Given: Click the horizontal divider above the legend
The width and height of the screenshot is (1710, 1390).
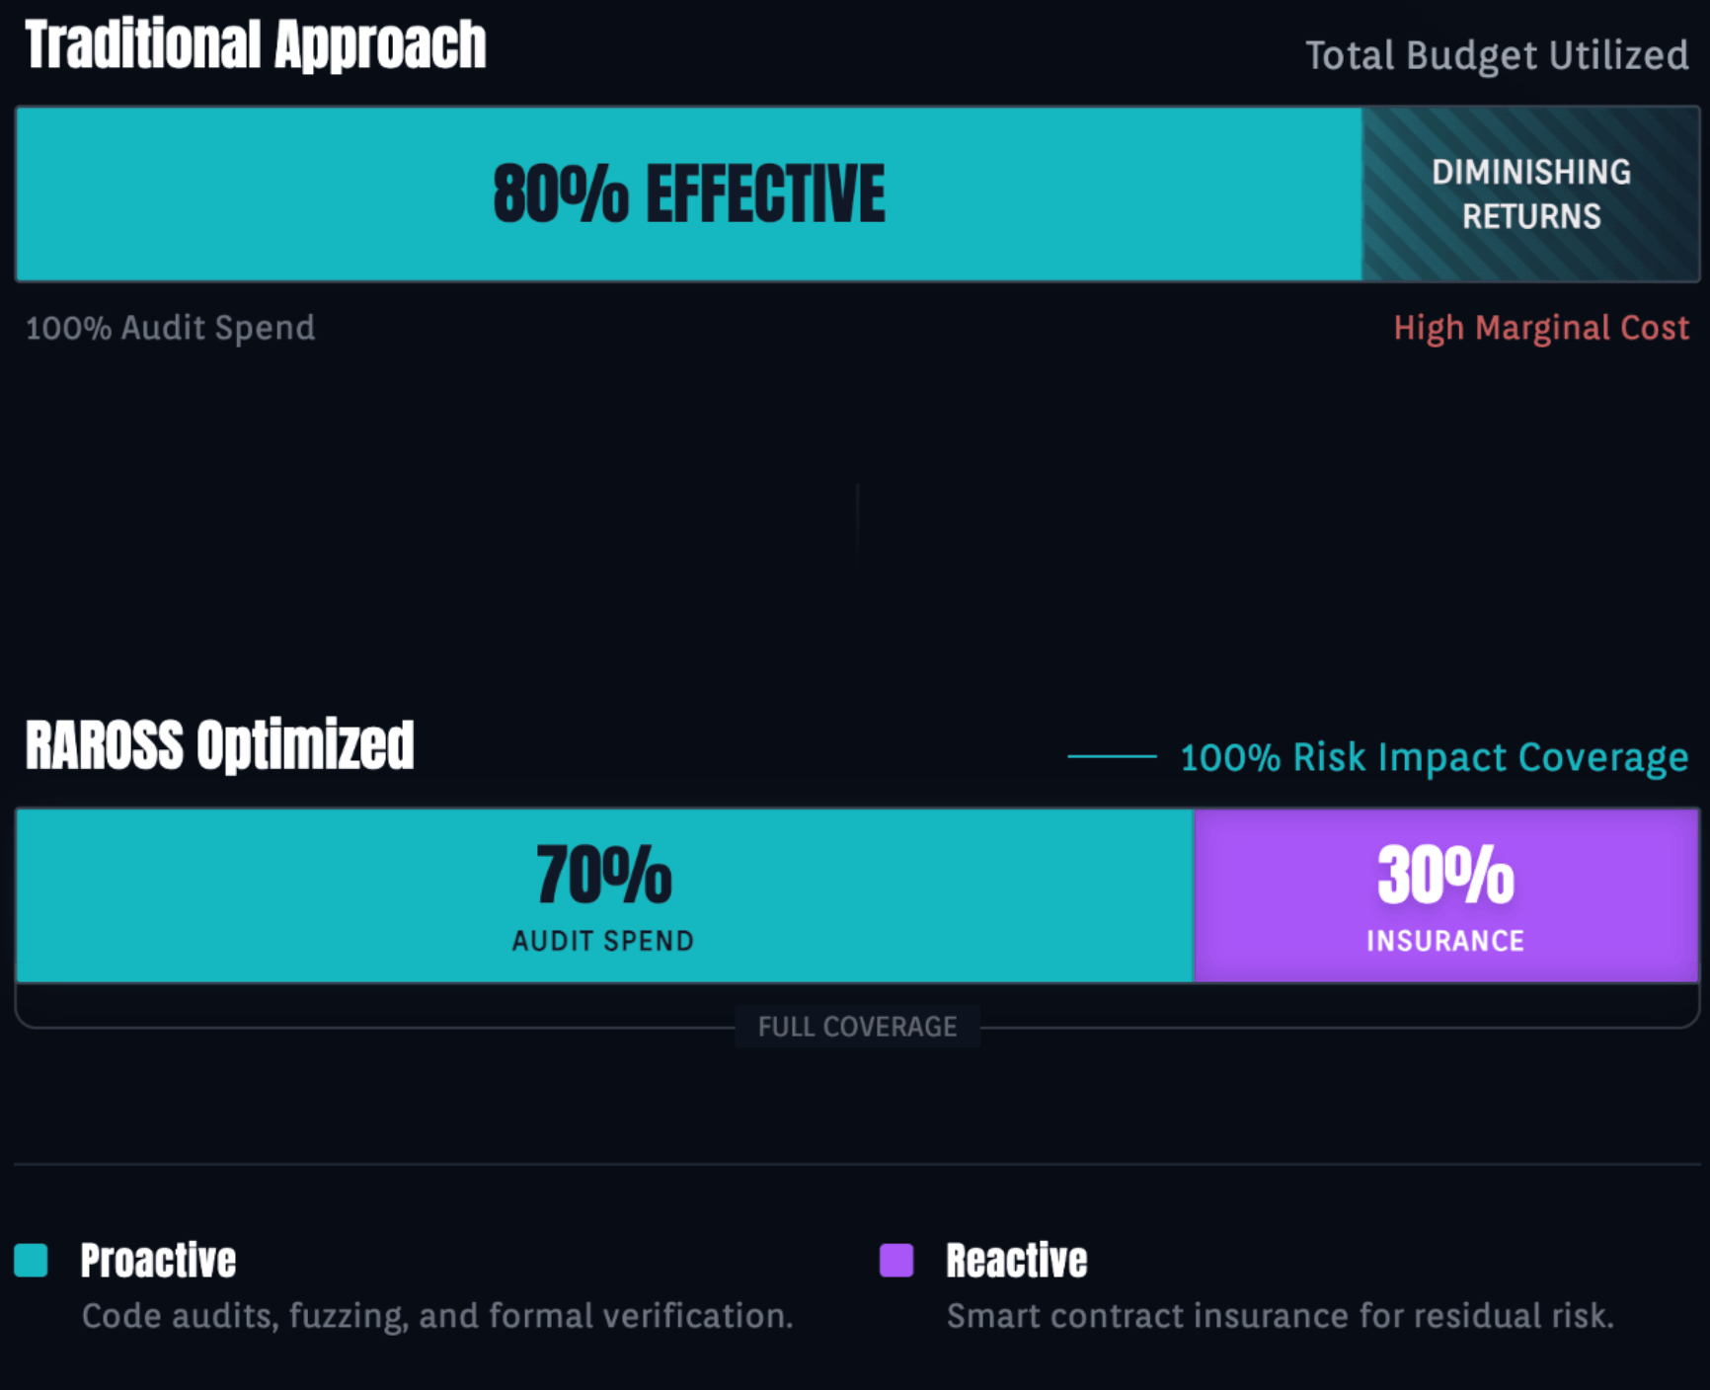Looking at the screenshot, I should (x=855, y=1164).
